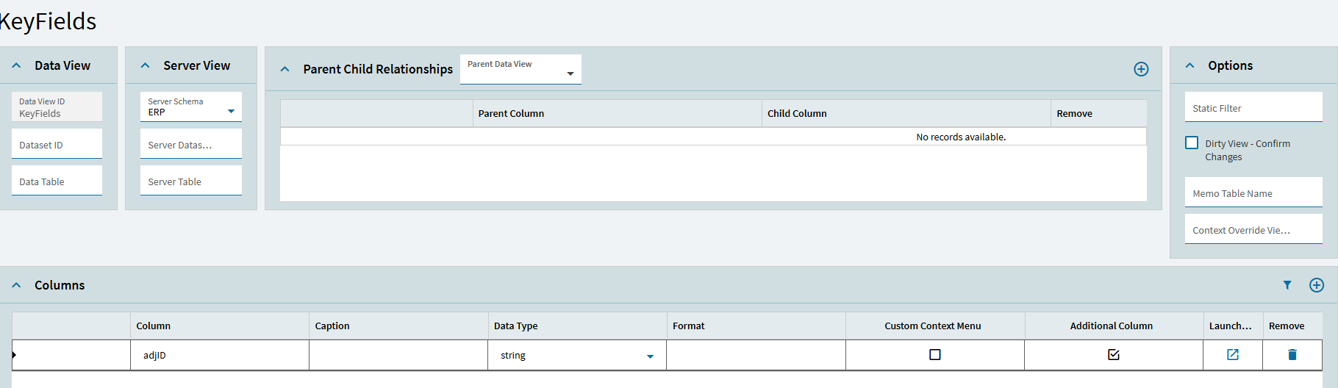
Task: Click the Server Table input field
Action: point(190,182)
